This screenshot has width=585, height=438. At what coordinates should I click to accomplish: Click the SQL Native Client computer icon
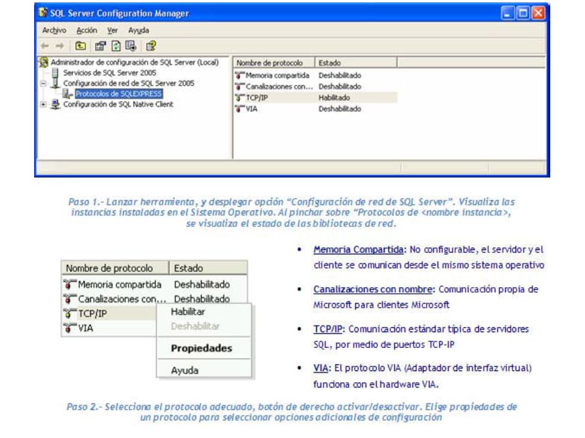point(55,104)
